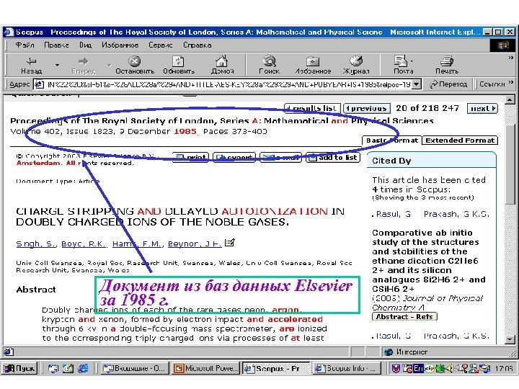Screen dimensions: 519x389
Task: Click the page icon in address bar
Action: click(x=40, y=84)
